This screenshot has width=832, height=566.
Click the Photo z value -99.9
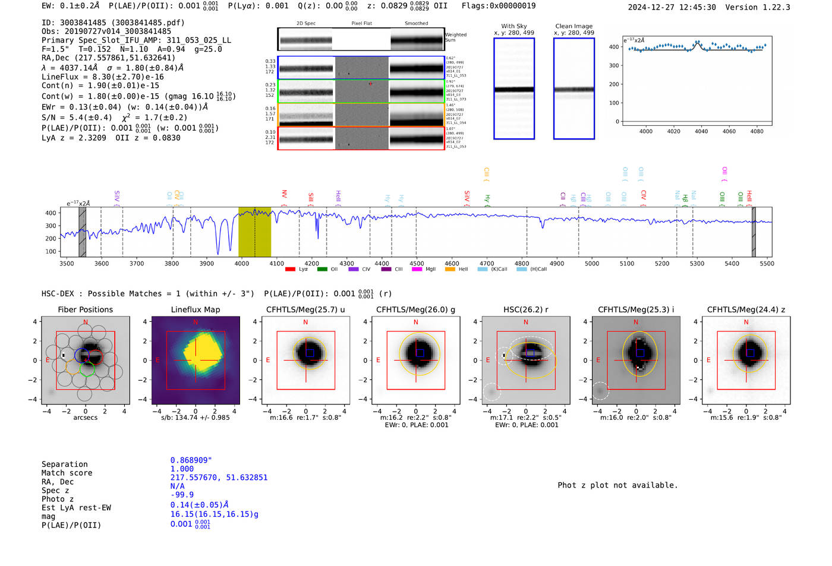pyautogui.click(x=182, y=495)
